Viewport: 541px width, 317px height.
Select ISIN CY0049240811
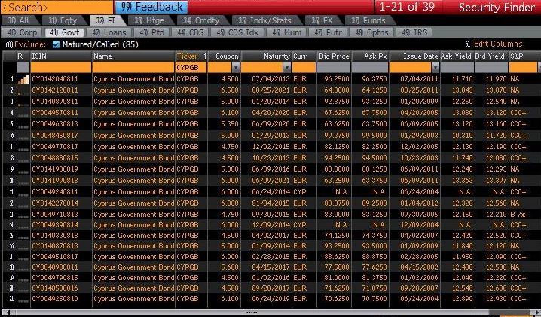(55, 192)
